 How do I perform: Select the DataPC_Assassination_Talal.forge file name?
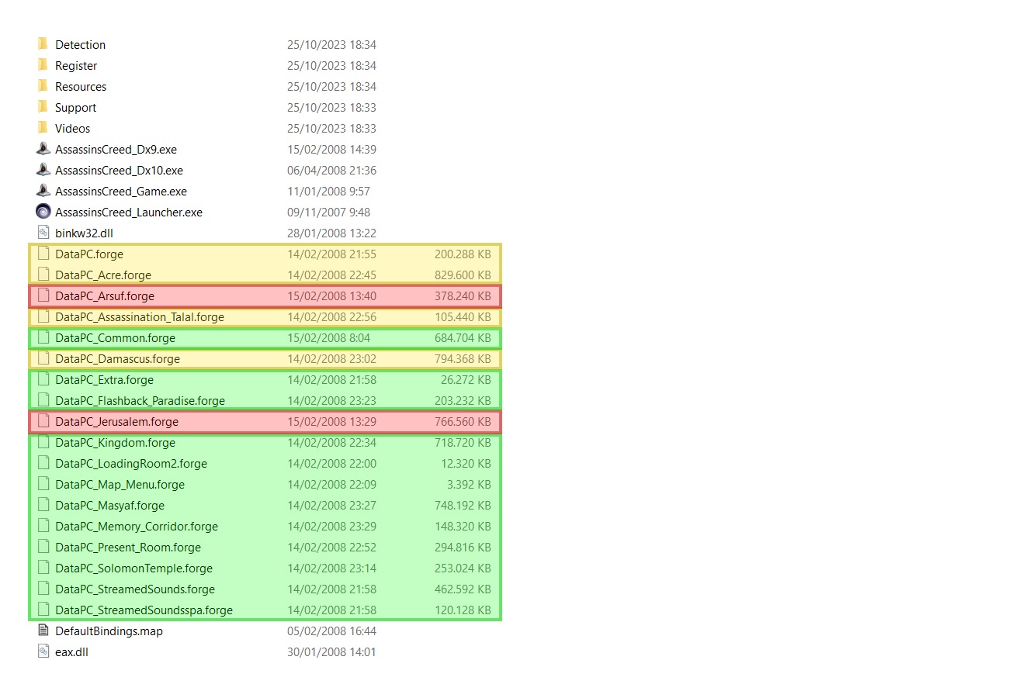tap(140, 317)
